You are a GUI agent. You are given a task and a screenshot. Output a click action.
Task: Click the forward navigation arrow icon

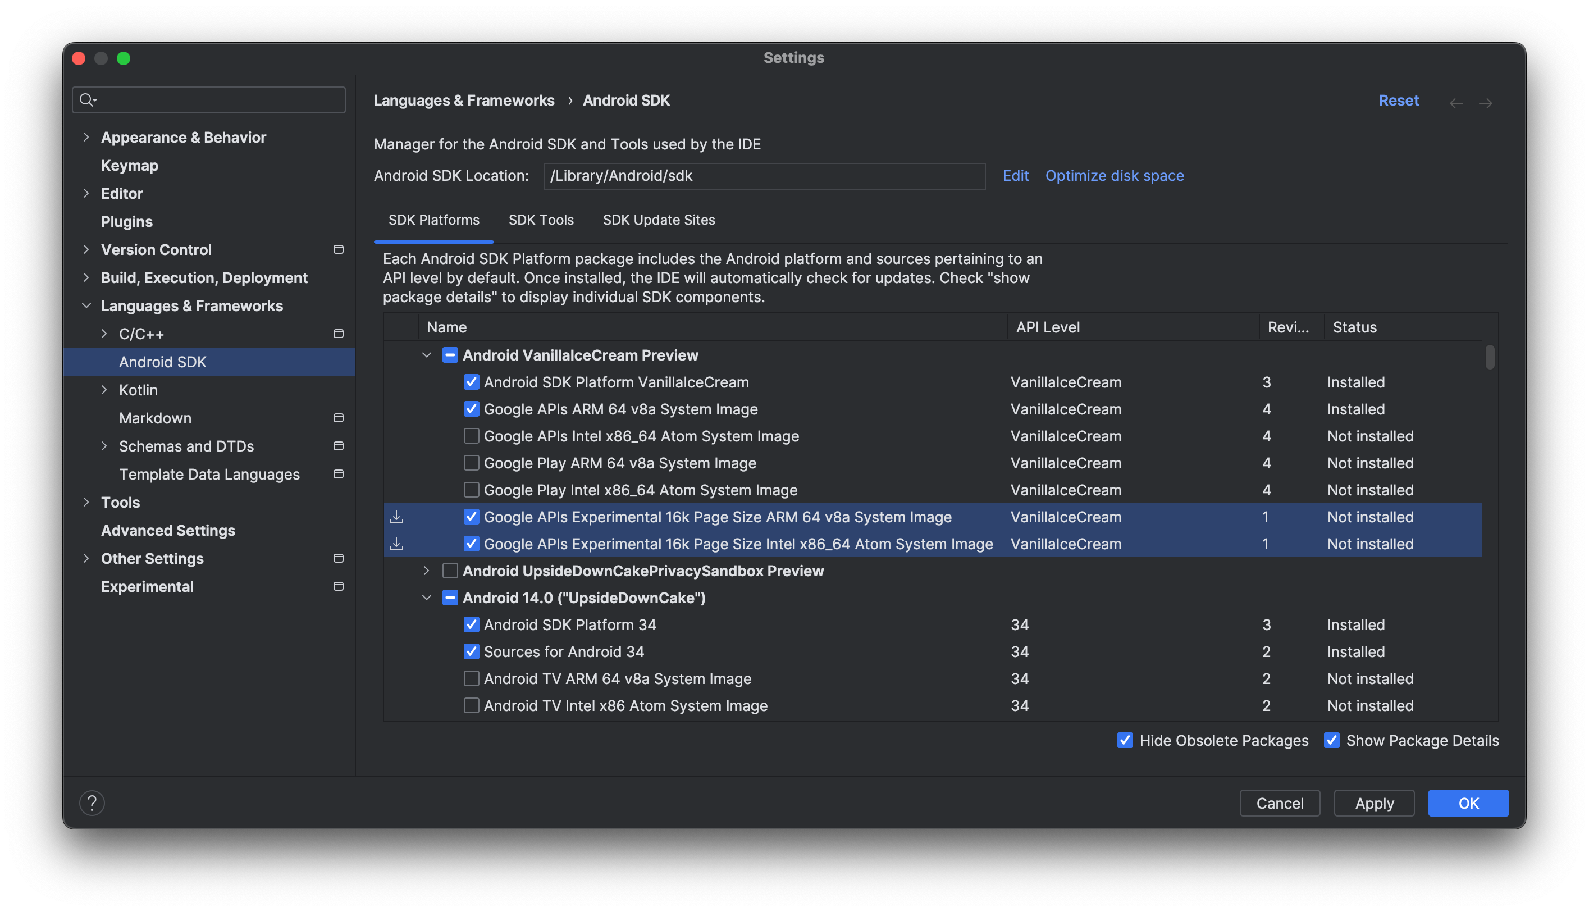coord(1485,99)
